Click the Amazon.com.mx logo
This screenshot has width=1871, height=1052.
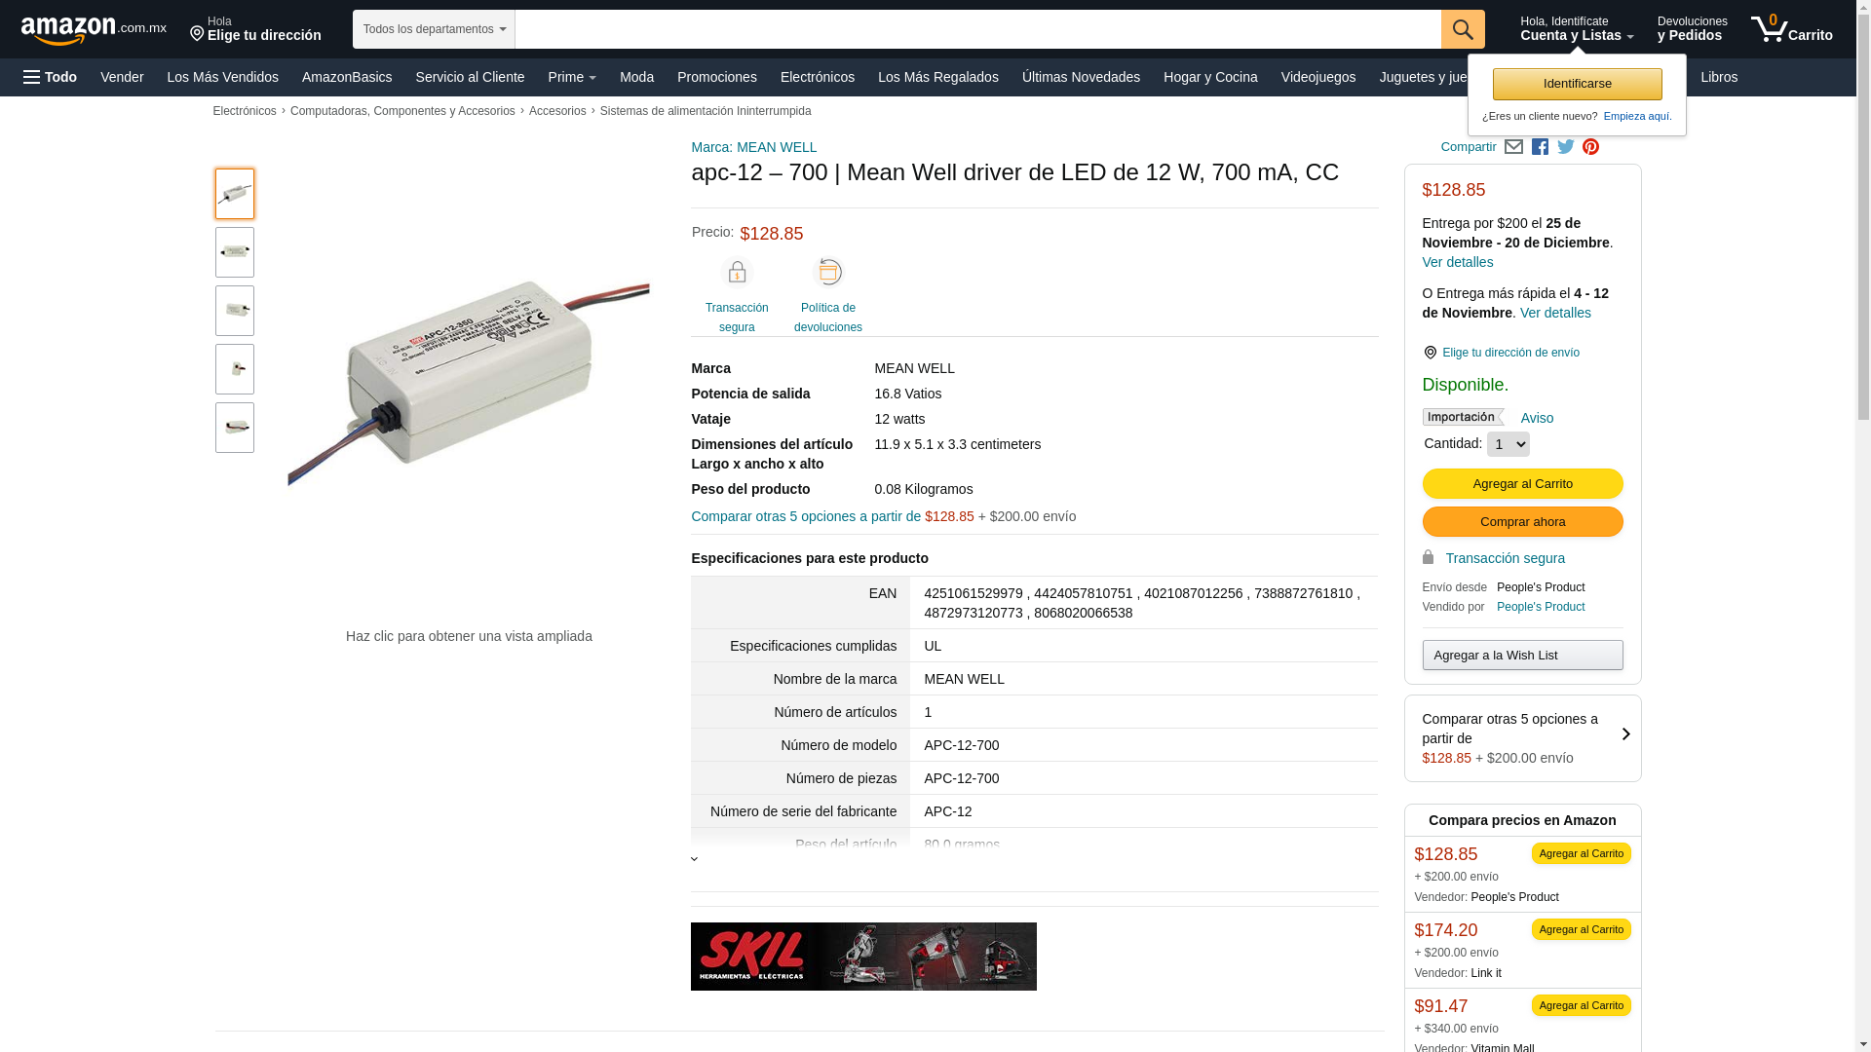pos(93,30)
